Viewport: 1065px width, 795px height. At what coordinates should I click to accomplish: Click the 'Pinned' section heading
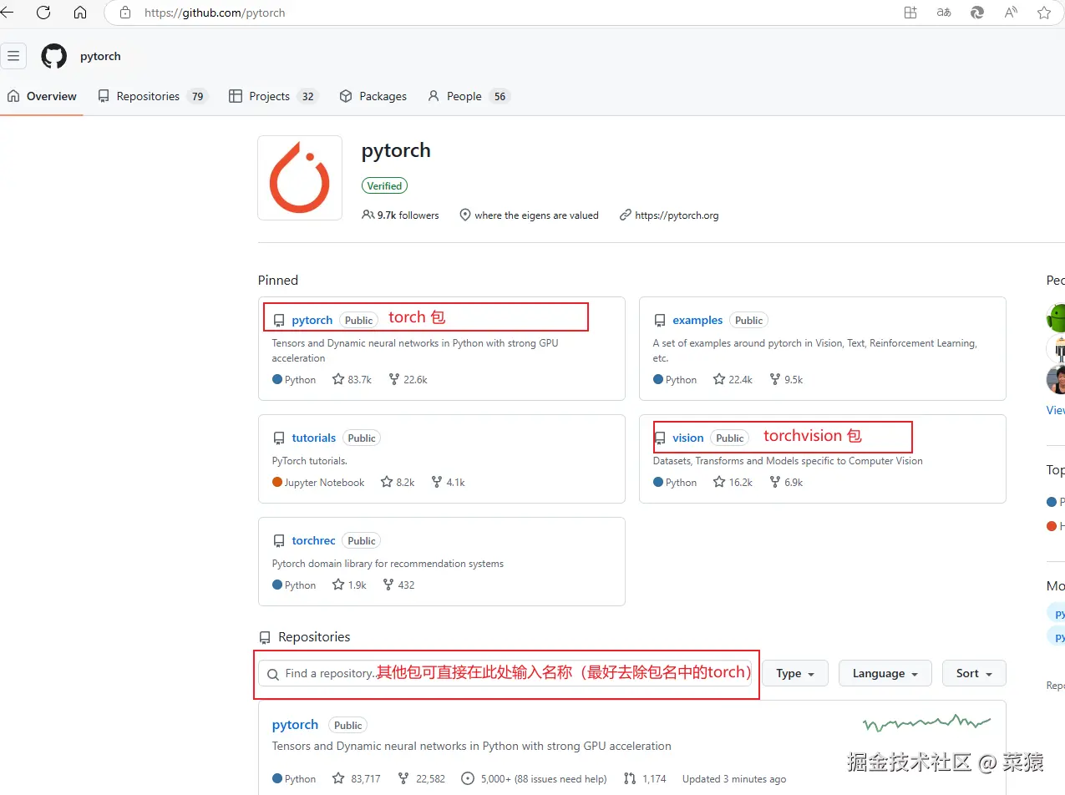(278, 280)
